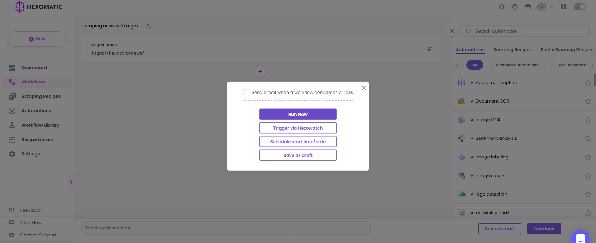
Task: Open the gift box icon
Action: pos(528,7)
